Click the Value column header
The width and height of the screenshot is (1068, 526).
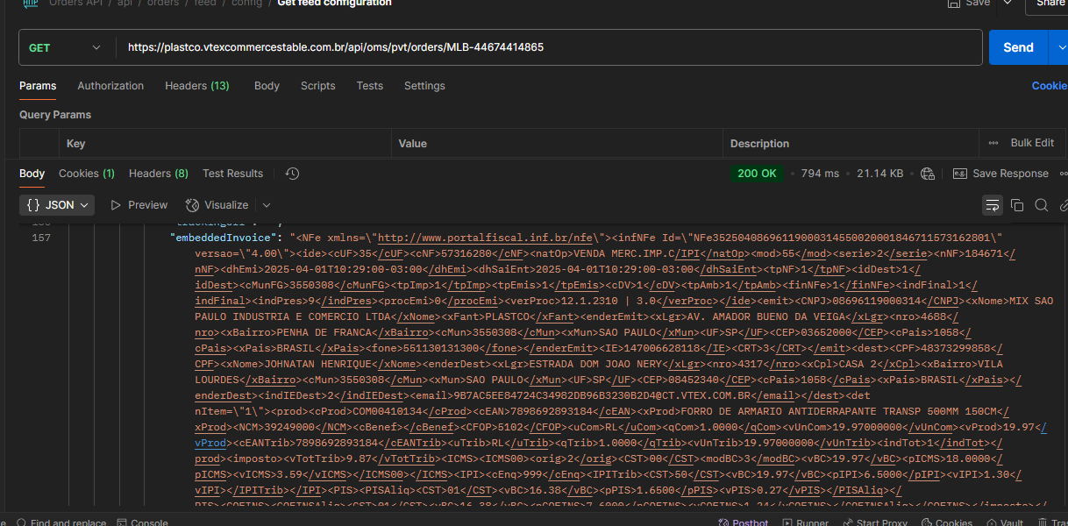coord(412,144)
